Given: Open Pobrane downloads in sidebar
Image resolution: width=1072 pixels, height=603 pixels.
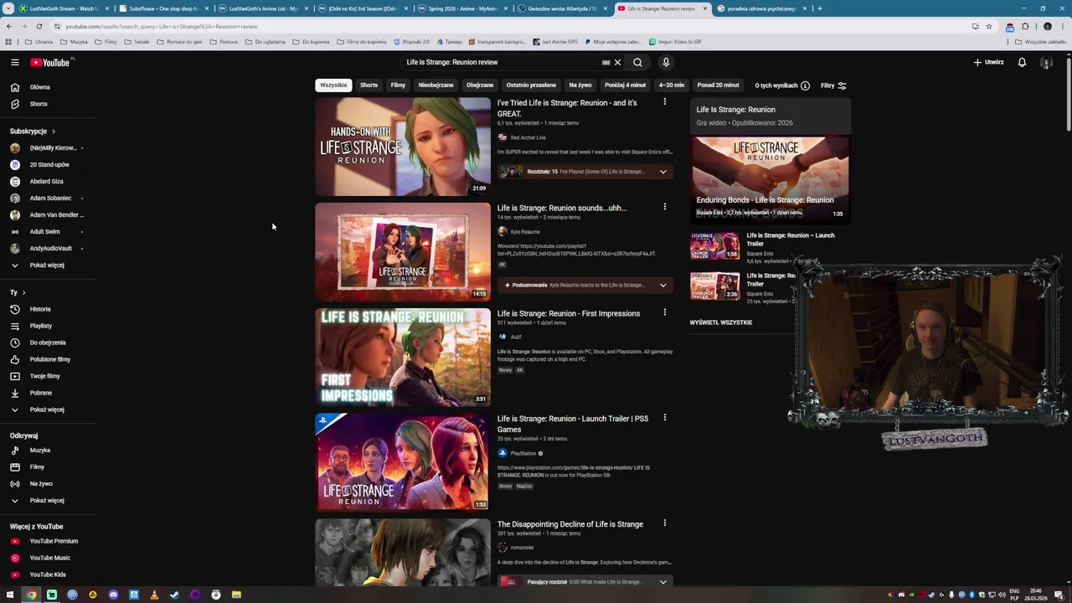Looking at the screenshot, I should pos(48,393).
